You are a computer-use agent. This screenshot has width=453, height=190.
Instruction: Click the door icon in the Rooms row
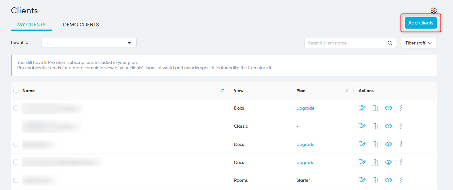coord(375,180)
